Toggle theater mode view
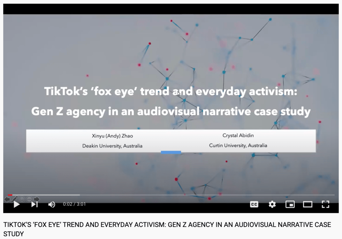Viewport: 342px width, 239px height. (308, 204)
